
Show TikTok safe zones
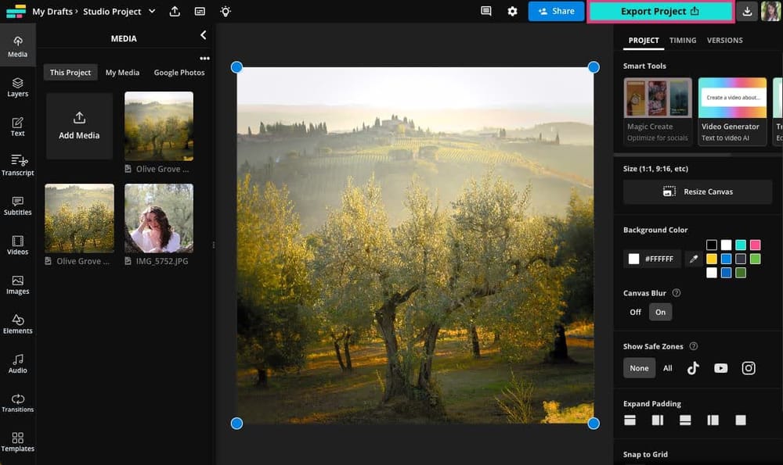click(x=693, y=367)
